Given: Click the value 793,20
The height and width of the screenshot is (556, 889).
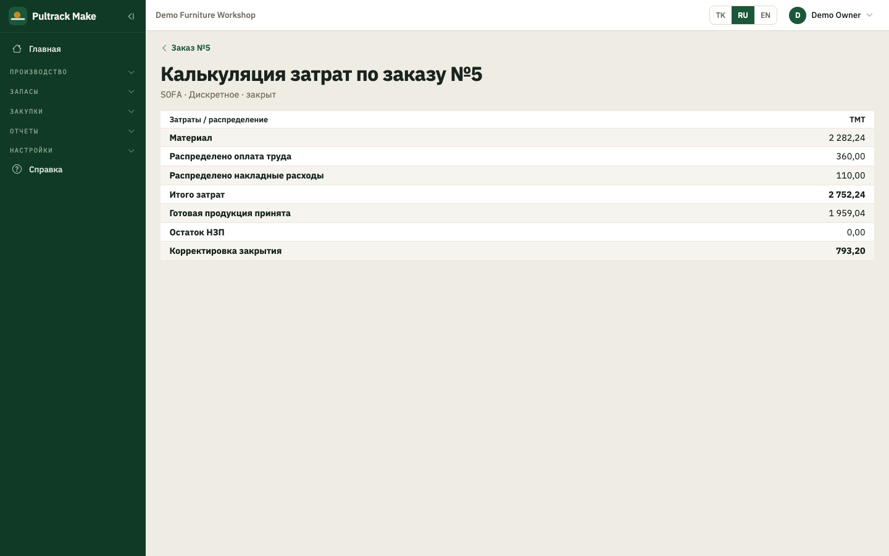Looking at the screenshot, I should 851,251.
